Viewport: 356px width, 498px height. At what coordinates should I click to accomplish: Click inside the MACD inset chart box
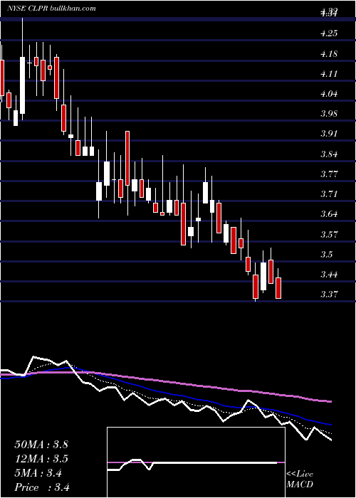click(x=196, y=462)
